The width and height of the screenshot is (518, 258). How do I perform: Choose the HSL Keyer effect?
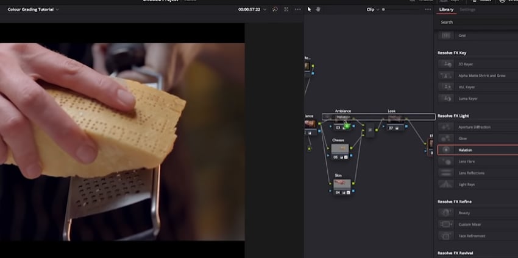coord(466,87)
